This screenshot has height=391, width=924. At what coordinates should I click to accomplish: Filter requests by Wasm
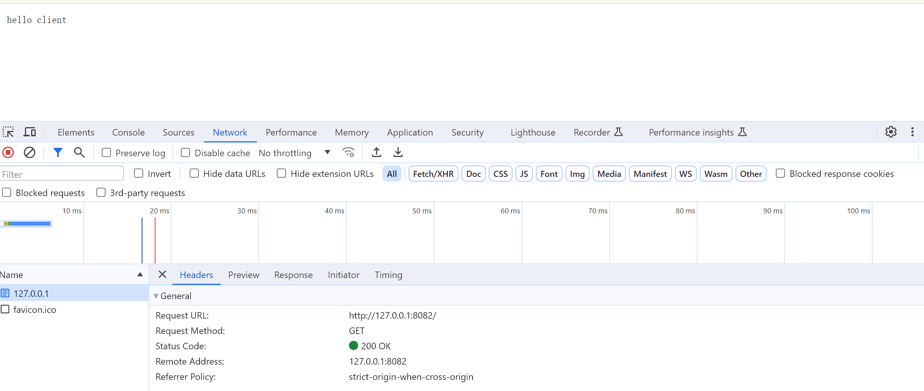(x=716, y=173)
